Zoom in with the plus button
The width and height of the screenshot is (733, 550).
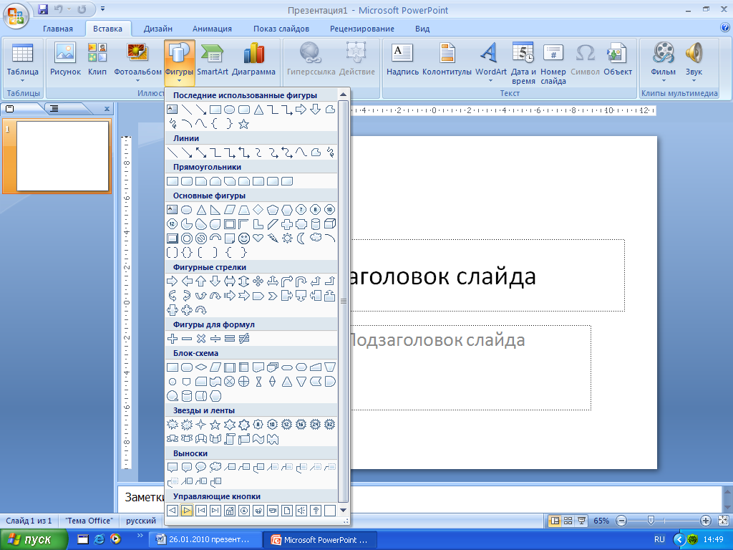click(x=705, y=521)
